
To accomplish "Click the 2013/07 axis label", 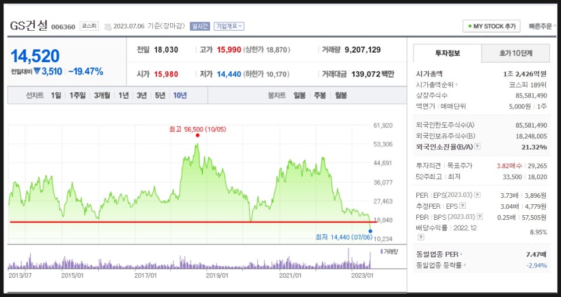I will click(20, 276).
